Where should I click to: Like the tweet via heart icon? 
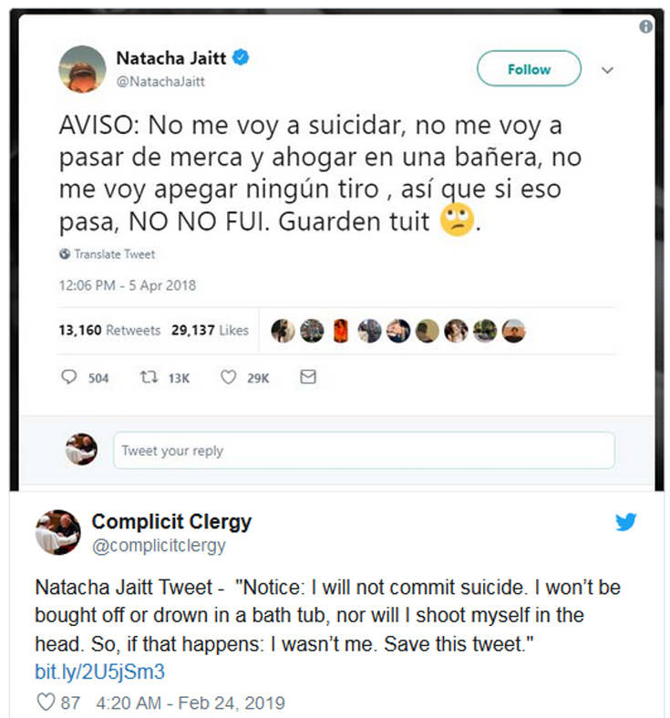228,377
